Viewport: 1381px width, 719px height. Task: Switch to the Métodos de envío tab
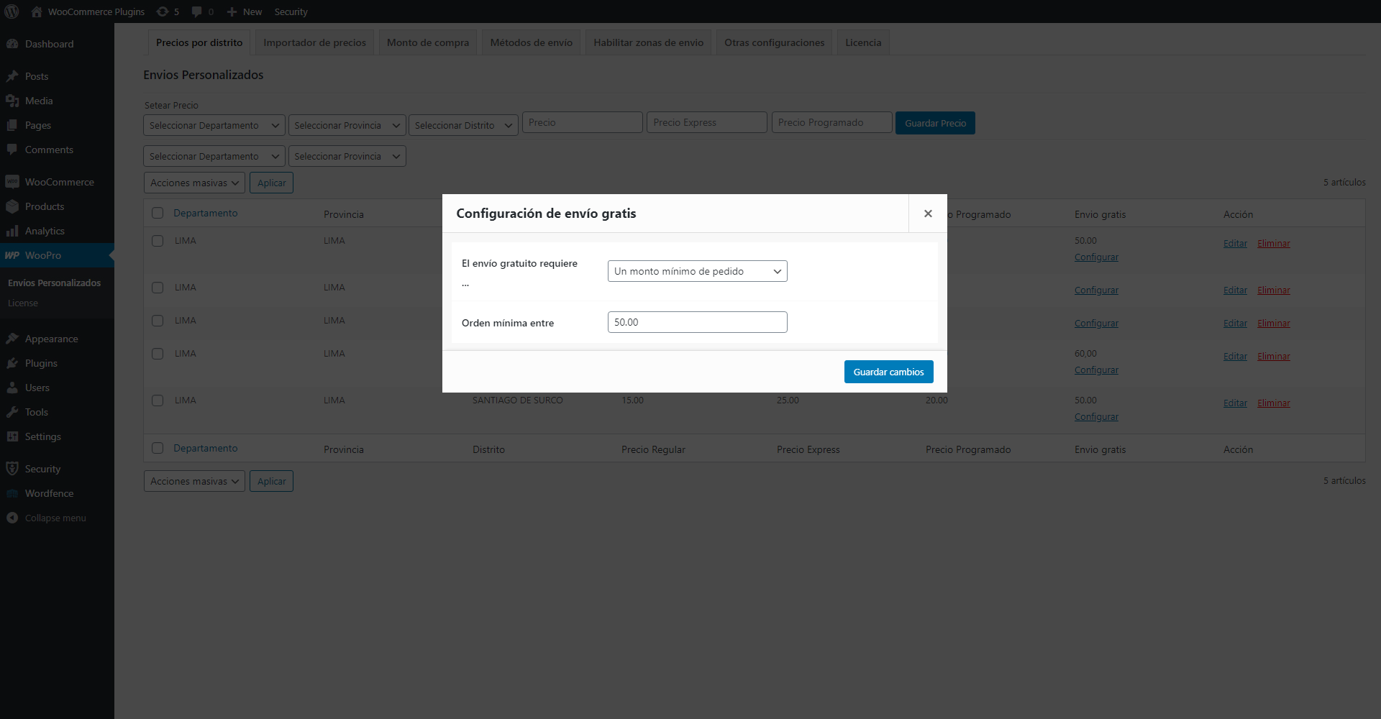(531, 42)
